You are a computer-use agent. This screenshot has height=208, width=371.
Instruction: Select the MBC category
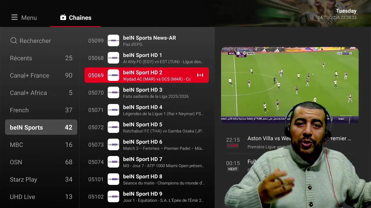tap(41, 145)
